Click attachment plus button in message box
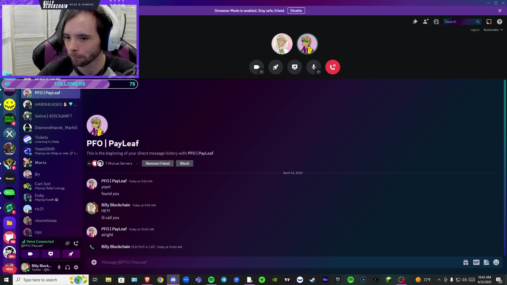Image resolution: width=507 pixels, height=285 pixels. [94, 262]
